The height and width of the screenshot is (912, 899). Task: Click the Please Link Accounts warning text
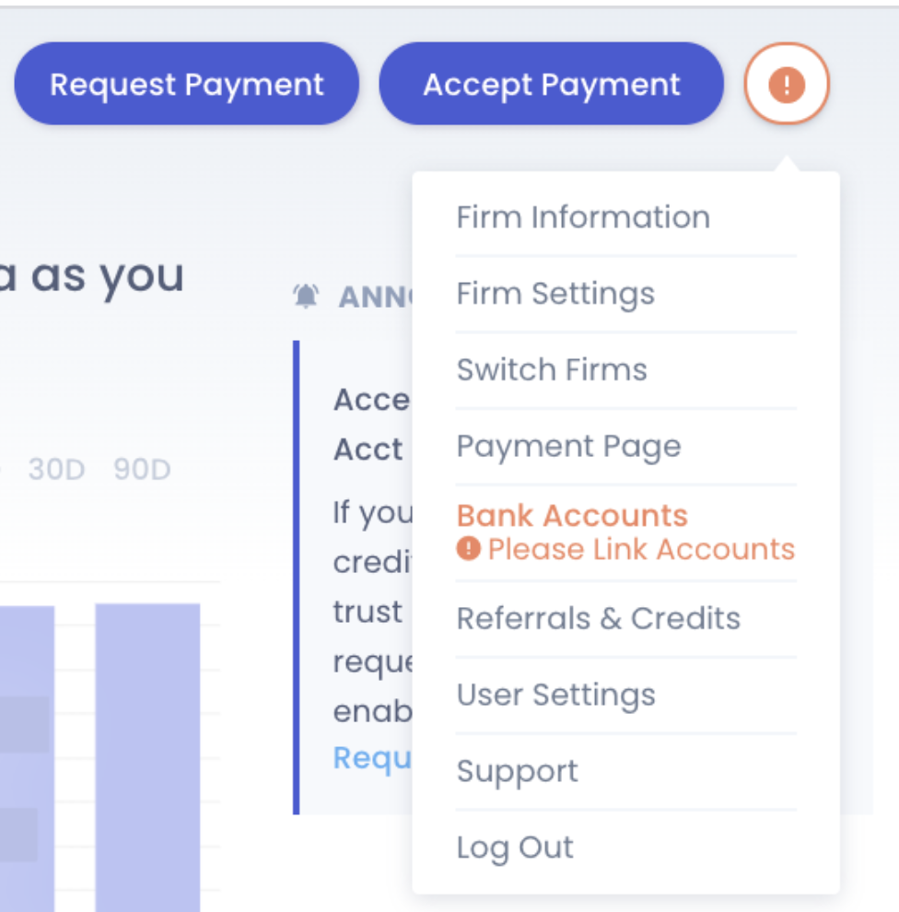tap(641, 549)
